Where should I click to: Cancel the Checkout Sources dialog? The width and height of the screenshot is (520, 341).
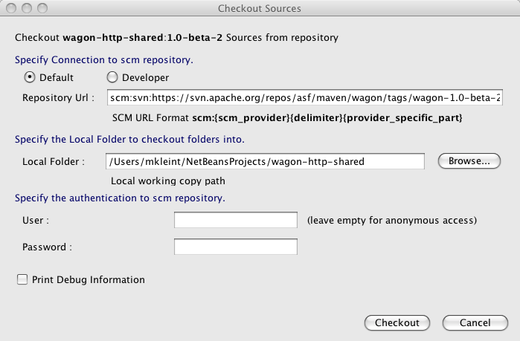(x=475, y=322)
